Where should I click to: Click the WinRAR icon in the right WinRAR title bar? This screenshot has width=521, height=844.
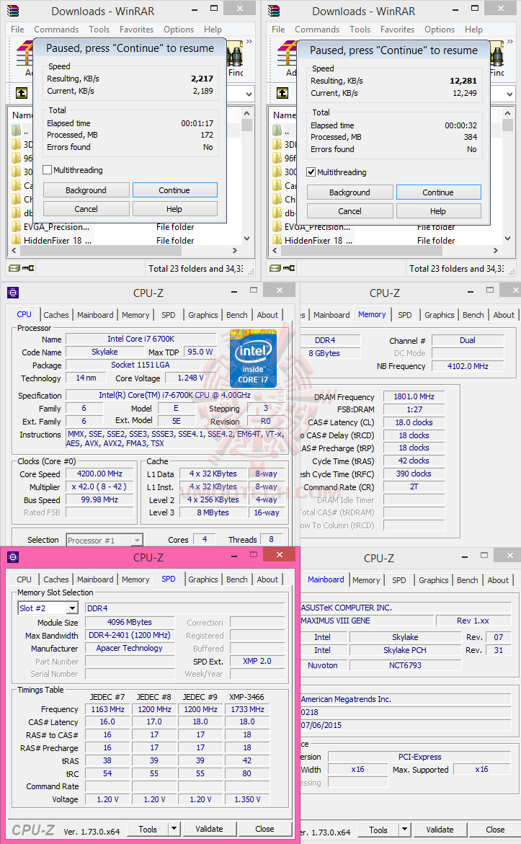[274, 11]
